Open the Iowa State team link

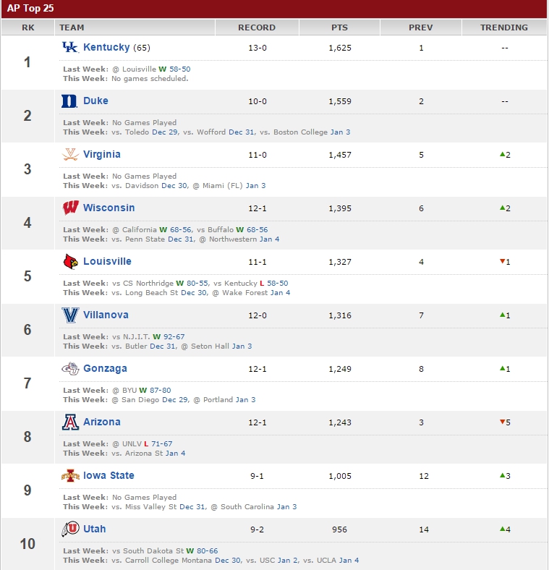point(108,475)
